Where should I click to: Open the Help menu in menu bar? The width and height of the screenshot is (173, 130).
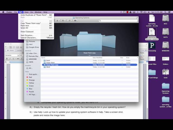[x=45, y=12]
